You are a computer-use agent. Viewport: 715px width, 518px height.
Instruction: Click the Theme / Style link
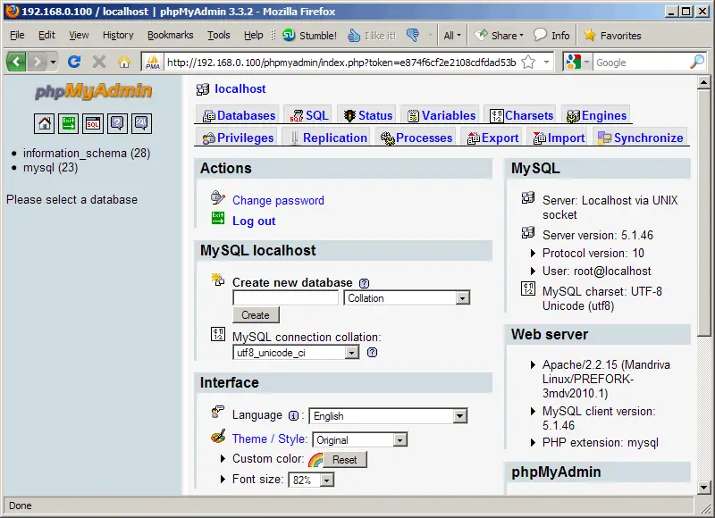pyautogui.click(x=269, y=439)
